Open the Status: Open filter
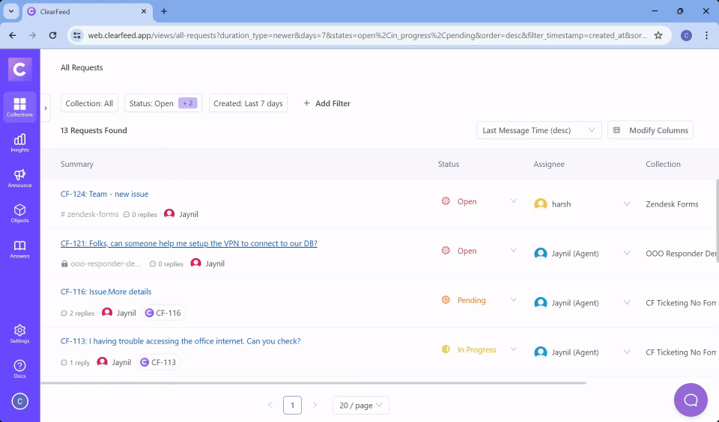The width and height of the screenshot is (719, 422). click(163, 103)
